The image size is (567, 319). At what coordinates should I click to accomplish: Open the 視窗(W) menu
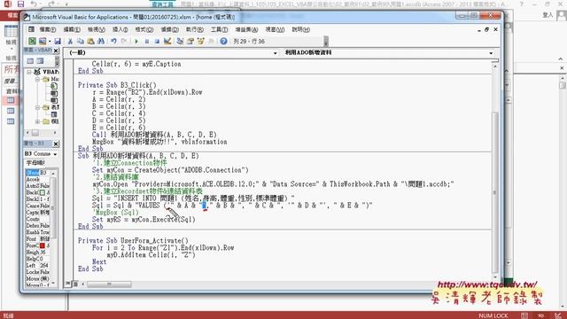tap(275, 29)
